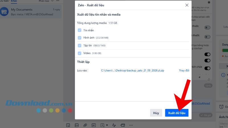Toggle the second dark switch below 'của bạn'
This screenshot has height=128, width=228.
pyautogui.click(x=207, y=61)
